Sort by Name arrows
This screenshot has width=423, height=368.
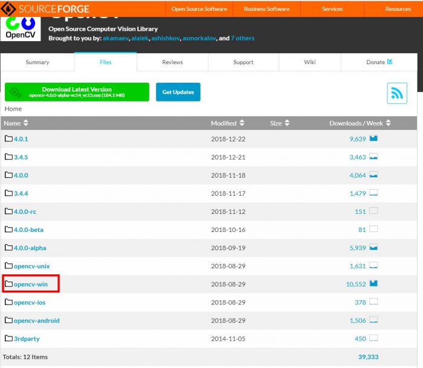(25, 123)
